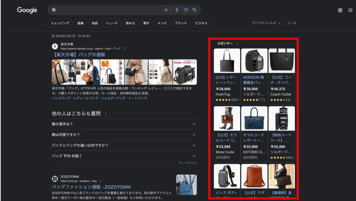The width and height of the screenshot is (356, 201).
Task: Open Google Lens image search icon
Action: click(x=186, y=10)
